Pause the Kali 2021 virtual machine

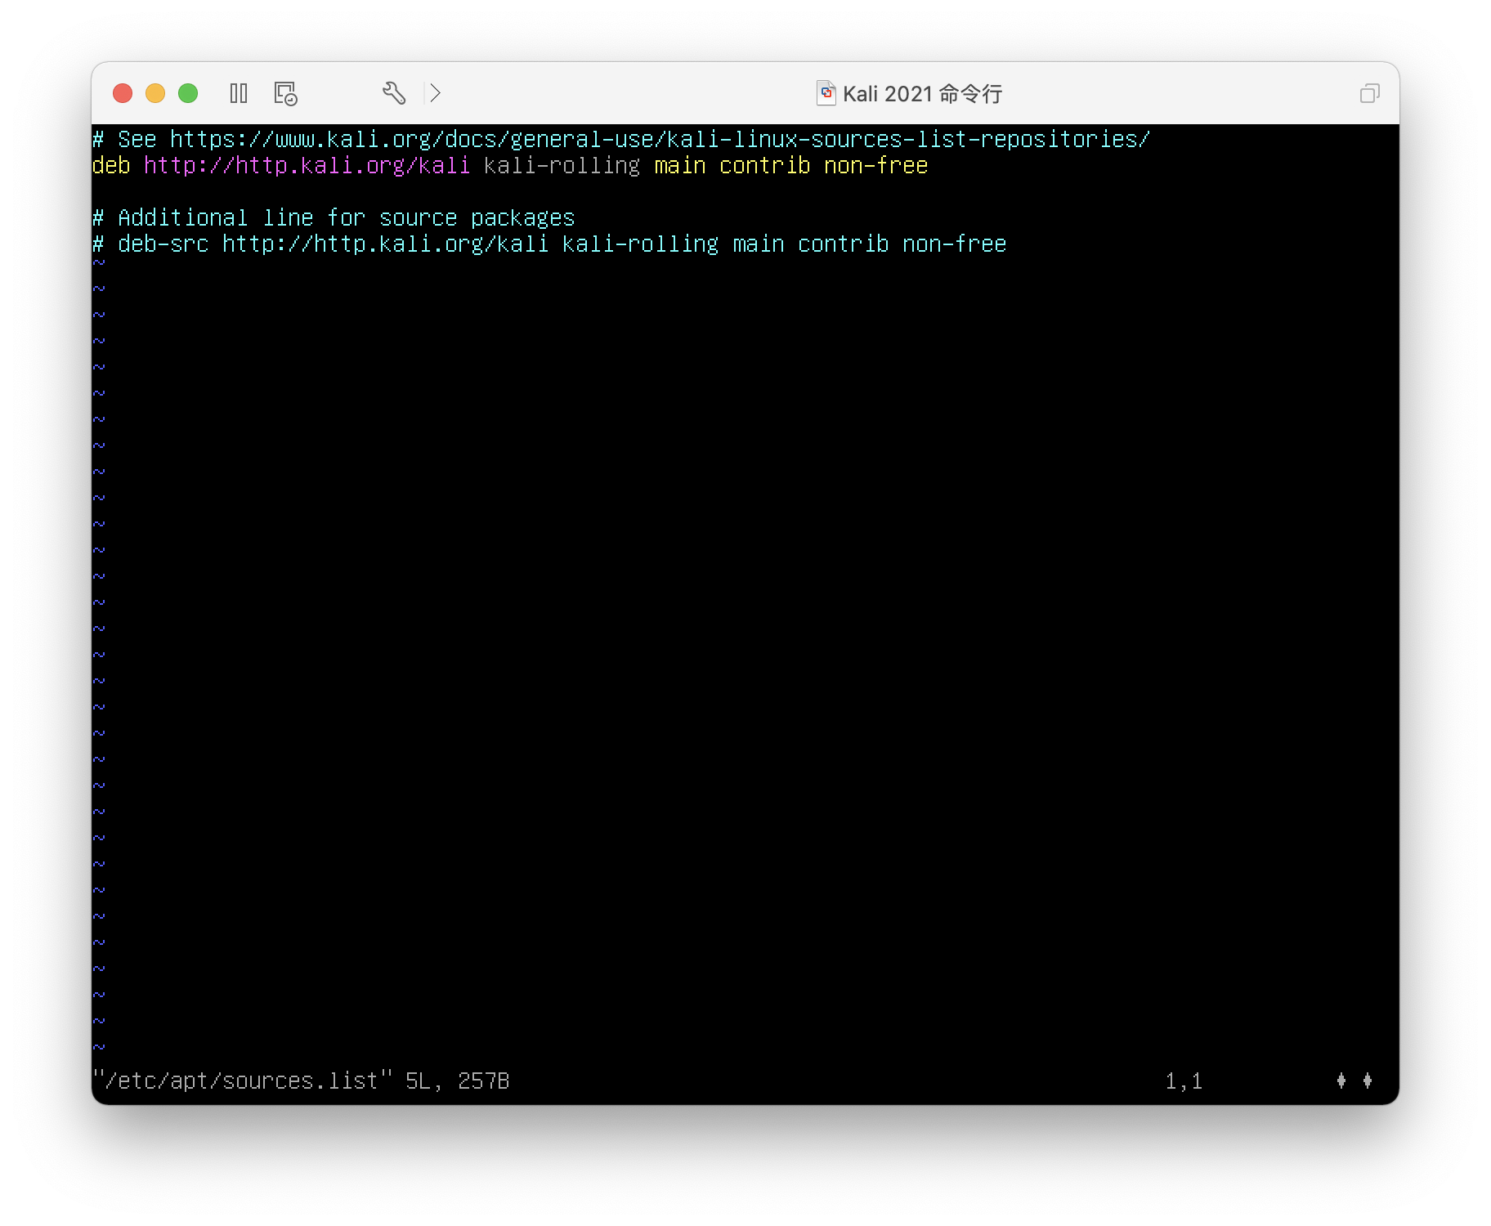239,93
